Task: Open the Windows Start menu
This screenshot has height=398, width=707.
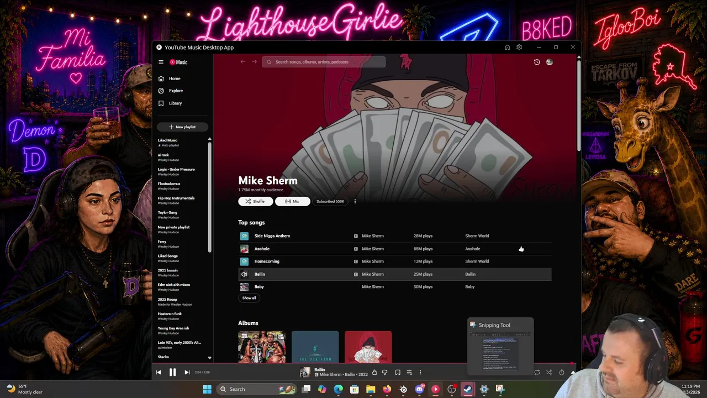Action: pos(207,389)
